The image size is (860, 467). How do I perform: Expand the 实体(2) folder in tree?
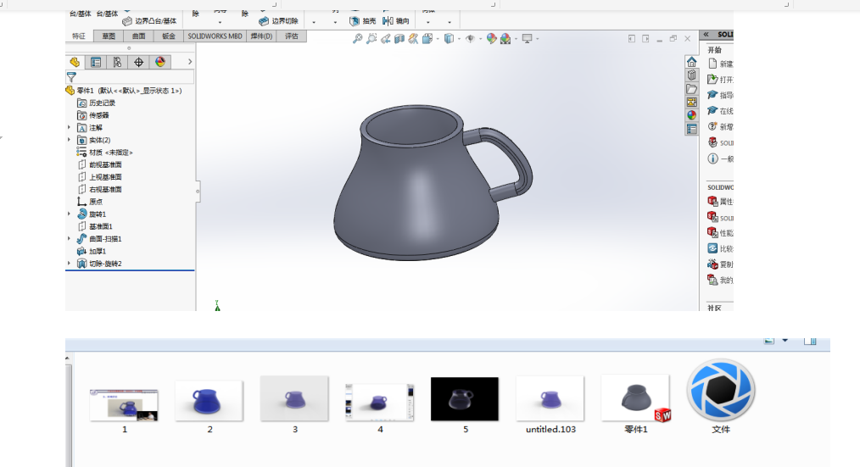coord(70,140)
